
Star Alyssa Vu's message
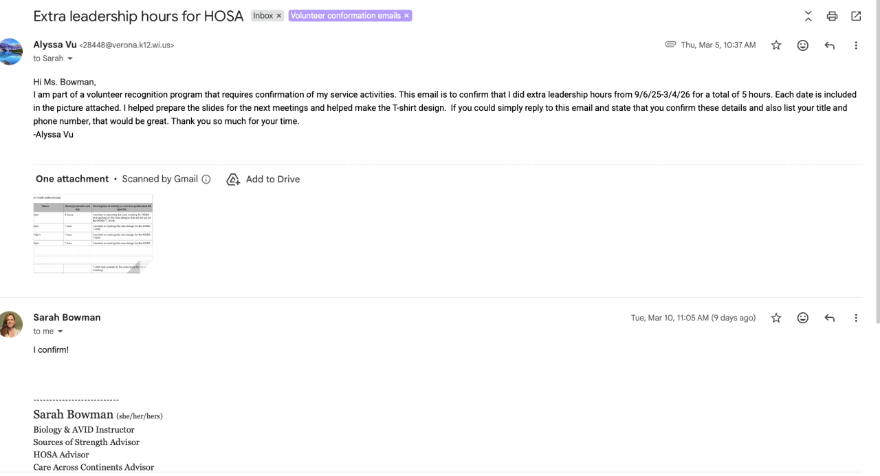coord(776,45)
